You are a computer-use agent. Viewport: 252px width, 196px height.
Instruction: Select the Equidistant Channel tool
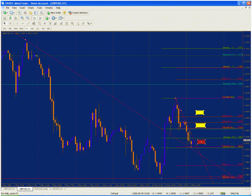coord(33,23)
